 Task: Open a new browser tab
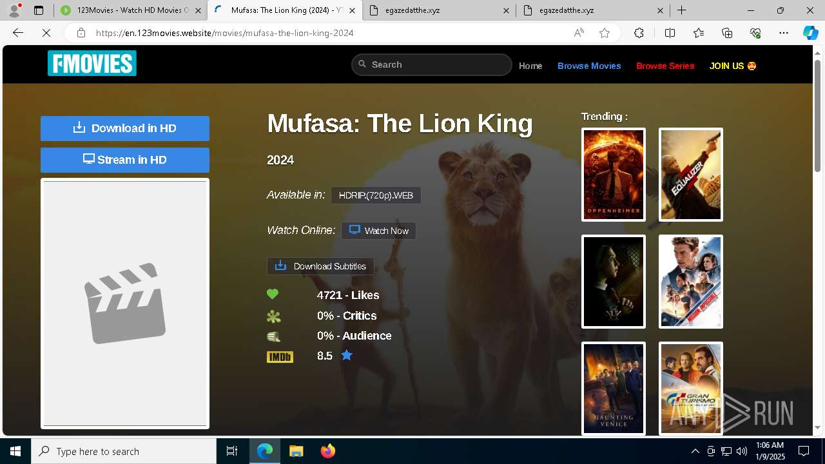(x=681, y=10)
